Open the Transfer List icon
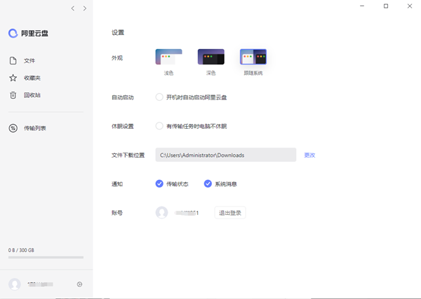Image resolution: width=421 pixels, height=299 pixels. click(13, 128)
